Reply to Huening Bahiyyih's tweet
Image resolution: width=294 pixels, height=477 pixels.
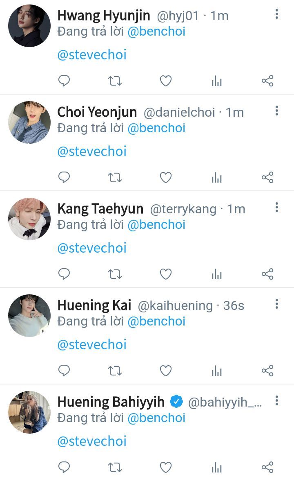pyautogui.click(x=64, y=467)
